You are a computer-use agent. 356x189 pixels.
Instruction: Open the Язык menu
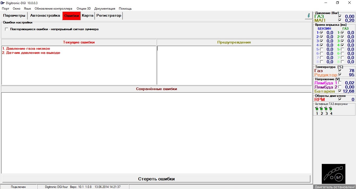coord(27,9)
